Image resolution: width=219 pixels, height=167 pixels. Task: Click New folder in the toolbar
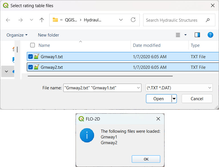(48, 35)
